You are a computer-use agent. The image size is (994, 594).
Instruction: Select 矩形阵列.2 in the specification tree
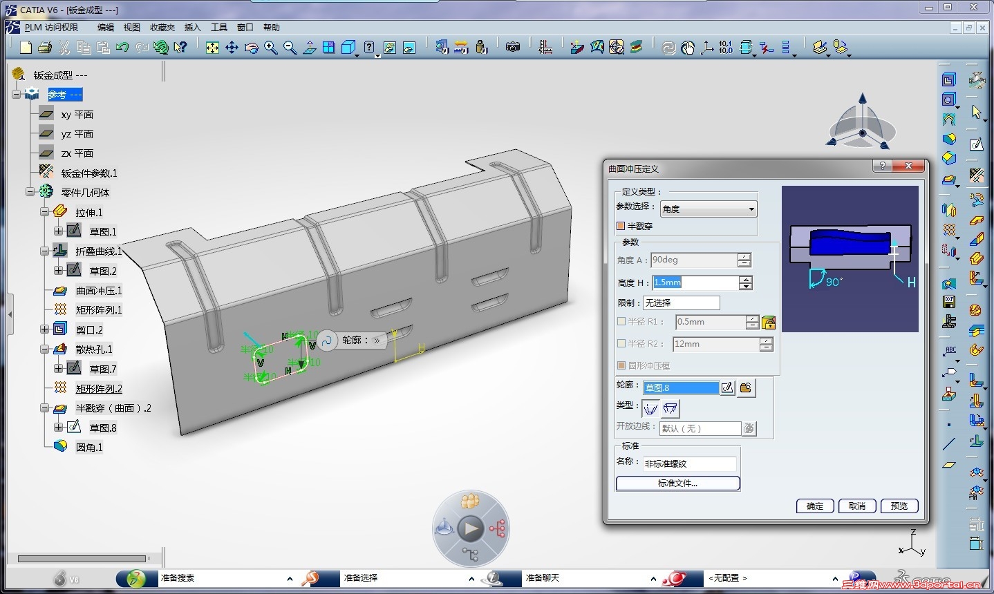pos(99,389)
